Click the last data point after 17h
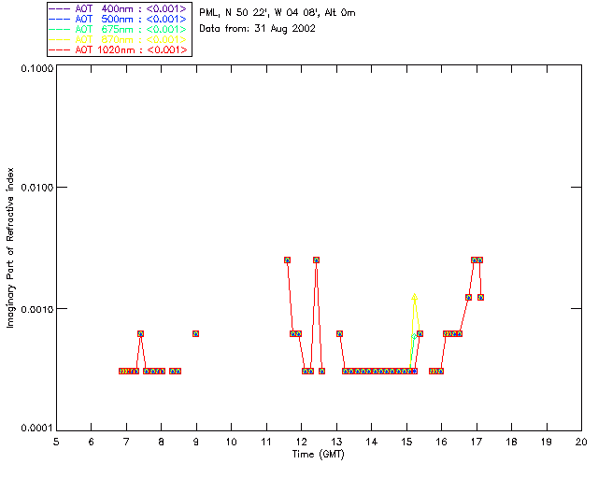This screenshot has width=598, height=478. (480, 297)
